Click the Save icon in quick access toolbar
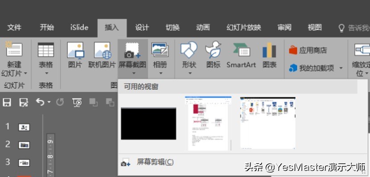 coord(7,102)
